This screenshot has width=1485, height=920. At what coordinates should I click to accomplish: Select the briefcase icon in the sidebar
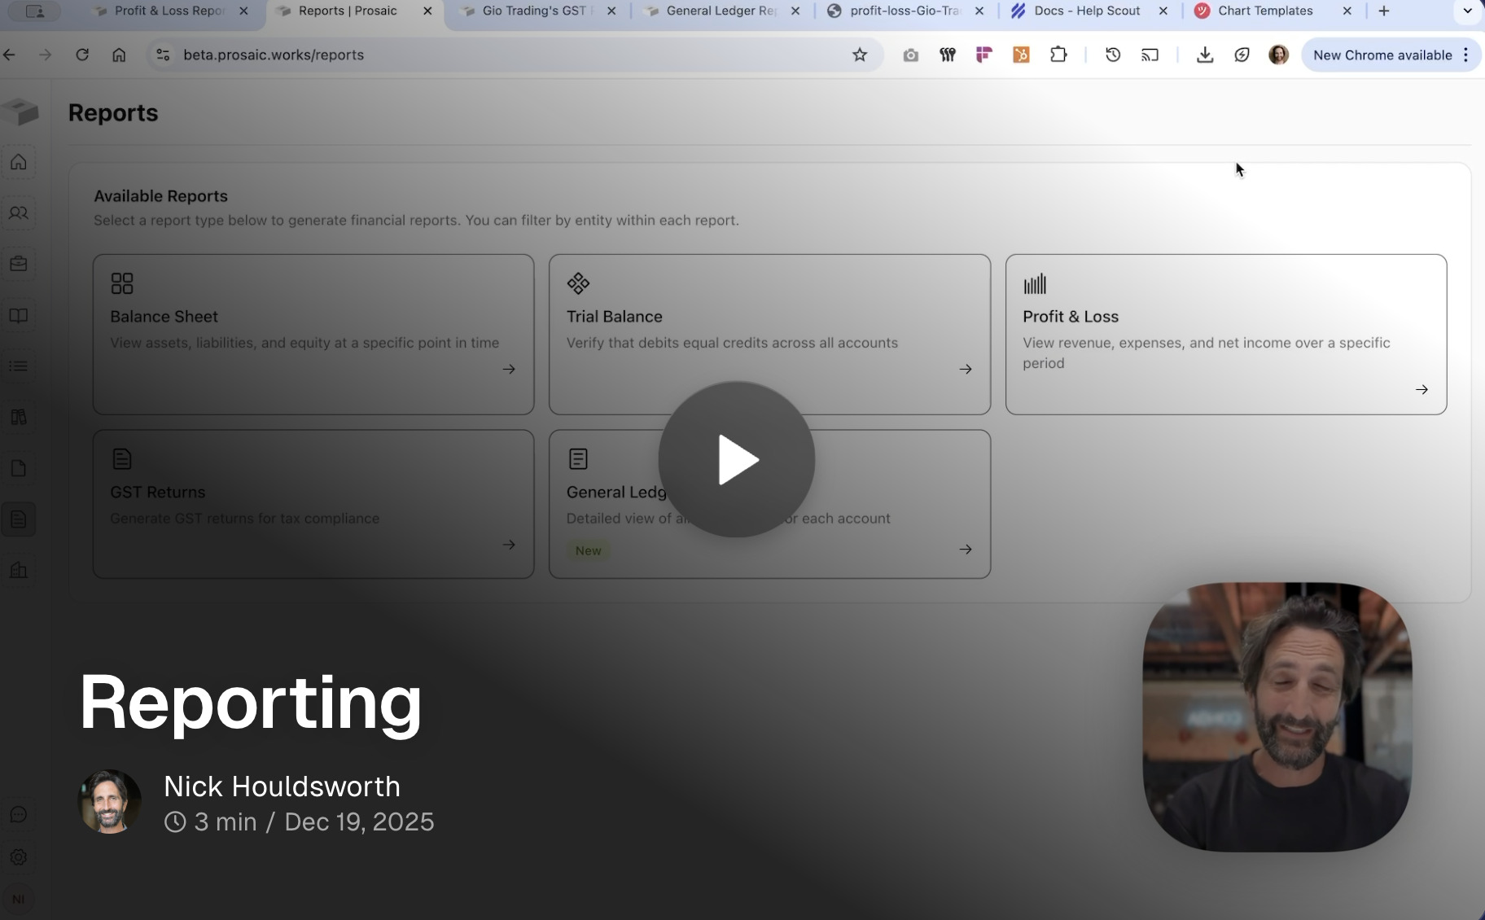coord(18,263)
